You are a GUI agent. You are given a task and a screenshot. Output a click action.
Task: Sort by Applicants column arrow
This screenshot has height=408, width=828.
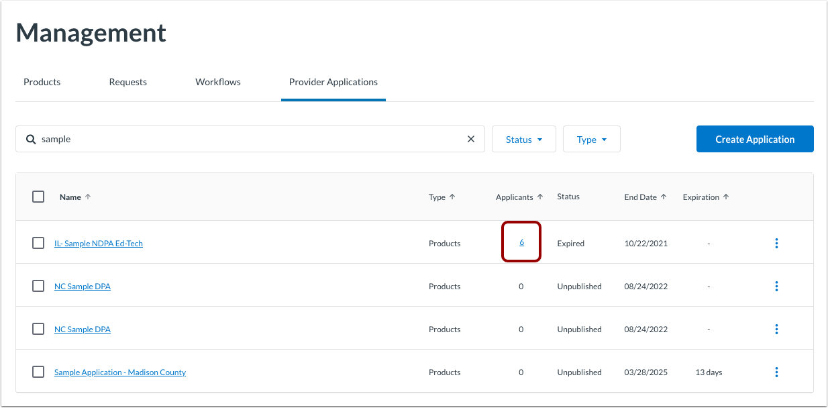click(x=539, y=197)
